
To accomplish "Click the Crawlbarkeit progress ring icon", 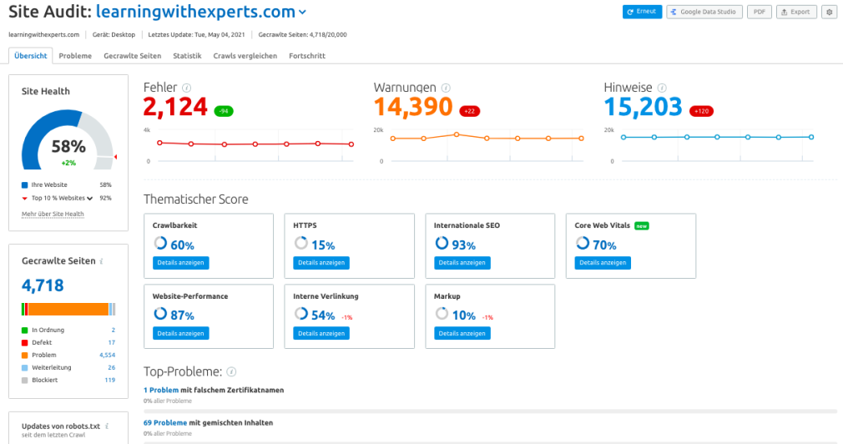I will pyautogui.click(x=160, y=244).
